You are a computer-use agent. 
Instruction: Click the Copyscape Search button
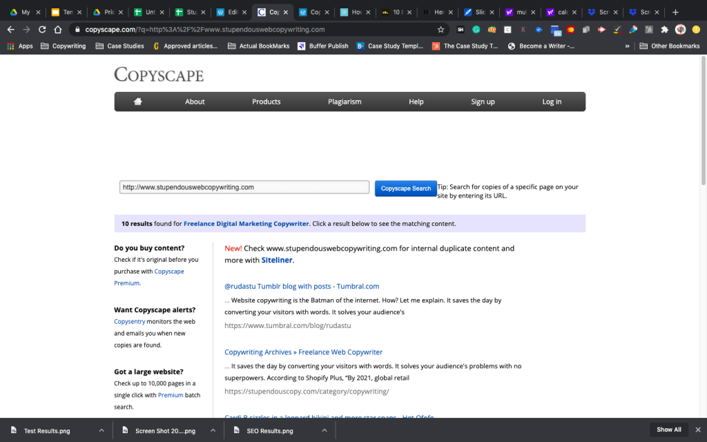(x=405, y=188)
